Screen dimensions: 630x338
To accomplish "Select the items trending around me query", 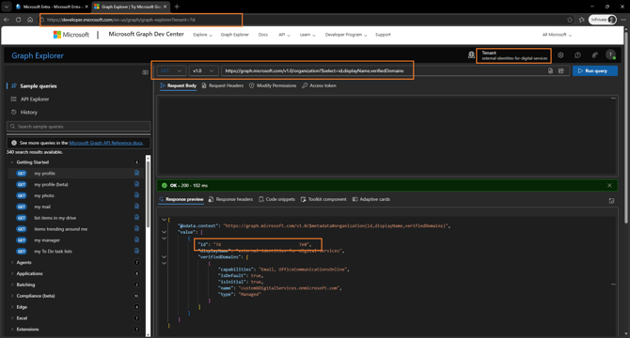I will (x=61, y=229).
